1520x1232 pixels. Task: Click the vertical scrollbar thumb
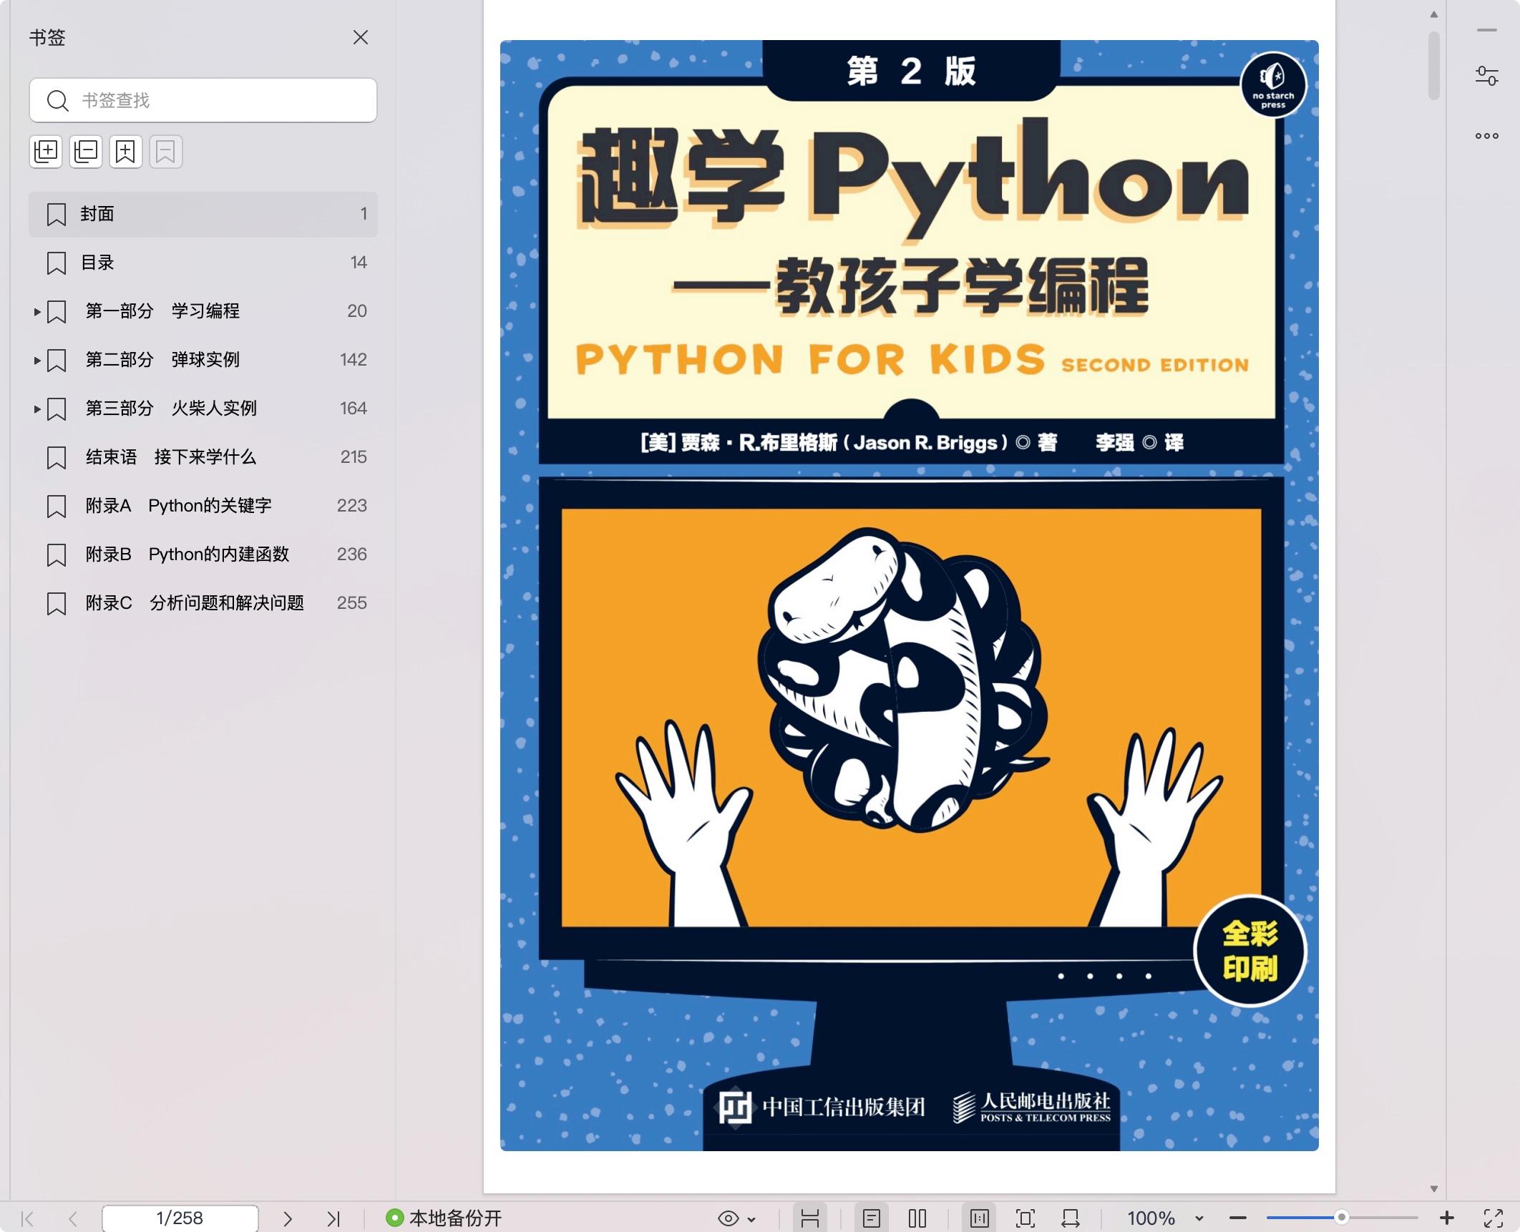click(x=1434, y=66)
